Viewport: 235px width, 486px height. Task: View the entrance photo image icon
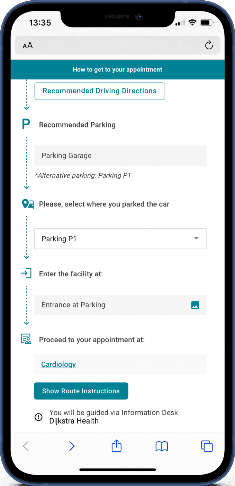click(x=195, y=305)
